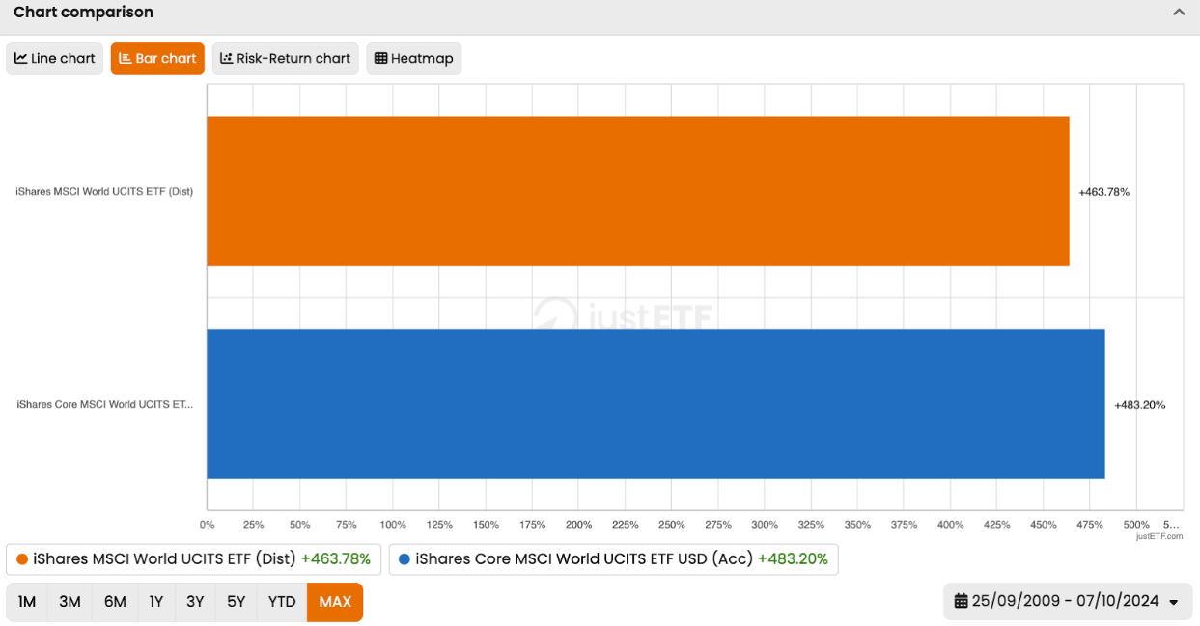Collapse the Chart comparison panel chevron
Viewport: 1200px width, 626px height.
pos(1179,13)
